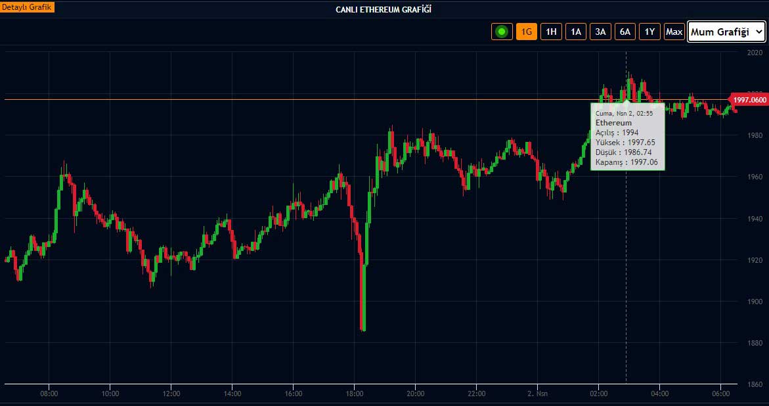This screenshot has width=769, height=406.
Task: Click the 12:00 time axis label
Action: point(171,394)
